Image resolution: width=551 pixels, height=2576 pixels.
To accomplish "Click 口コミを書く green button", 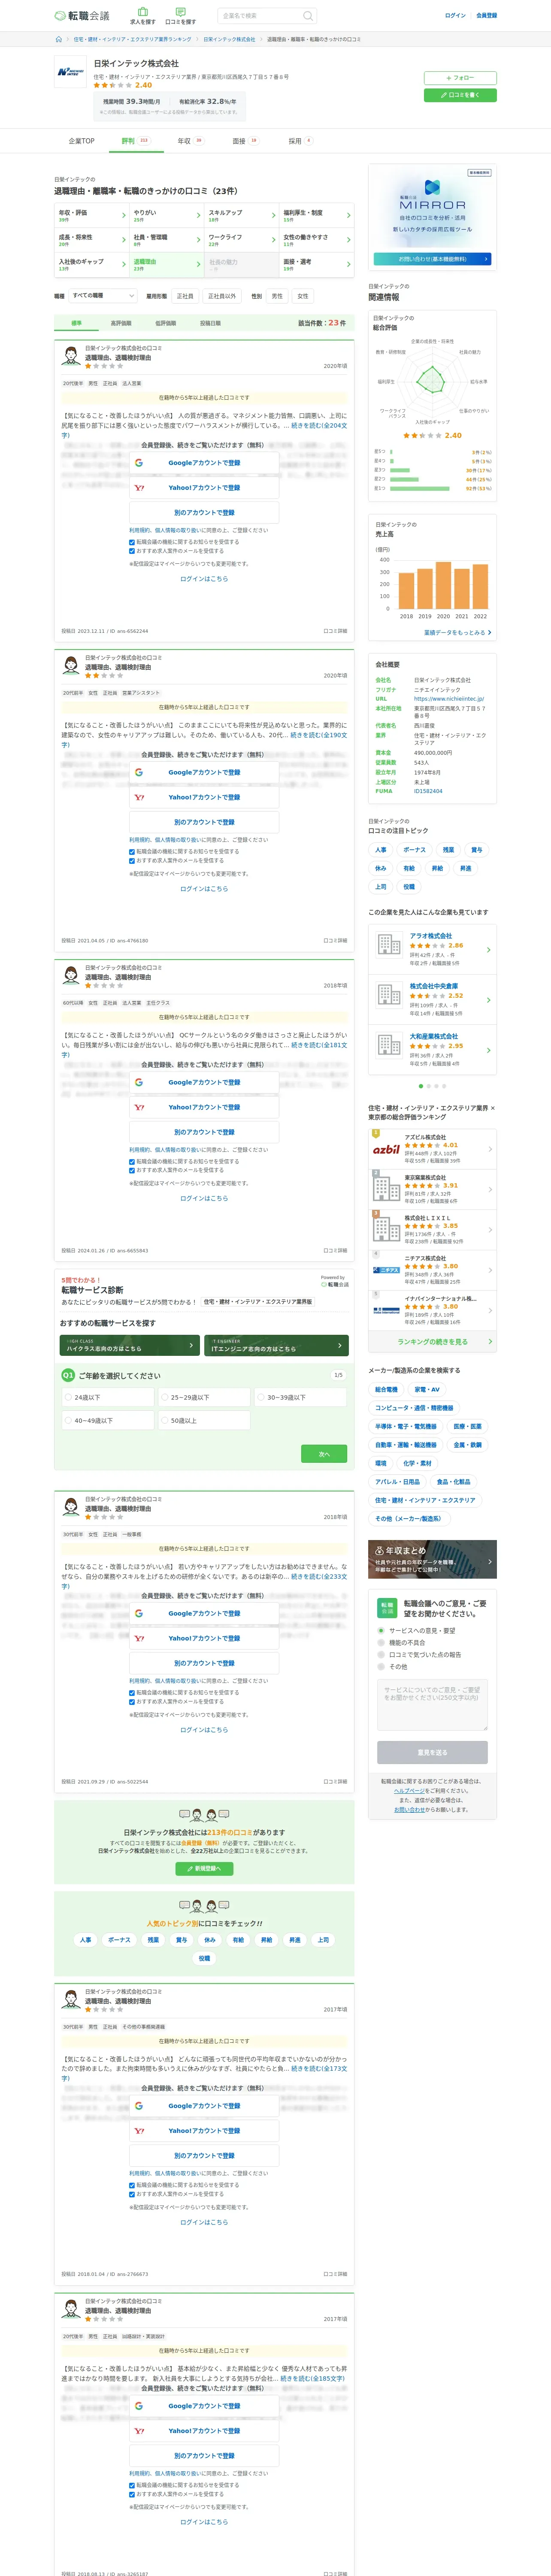I will 460,95.
